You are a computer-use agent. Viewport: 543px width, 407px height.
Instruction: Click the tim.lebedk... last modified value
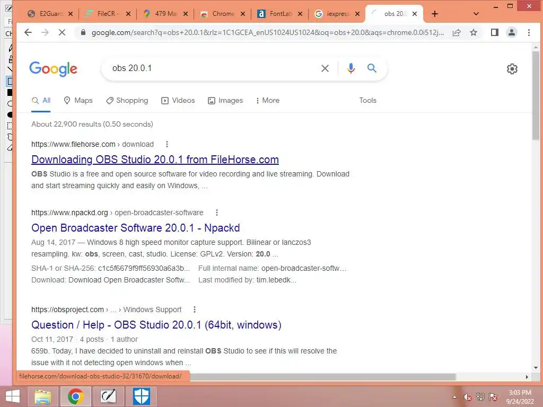[x=276, y=280]
